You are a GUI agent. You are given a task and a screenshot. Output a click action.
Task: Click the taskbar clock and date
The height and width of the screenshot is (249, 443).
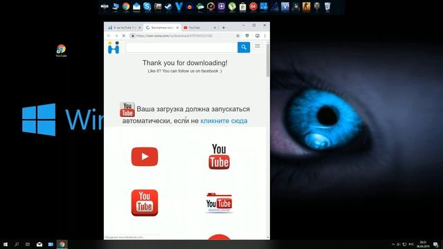[x=423, y=244]
